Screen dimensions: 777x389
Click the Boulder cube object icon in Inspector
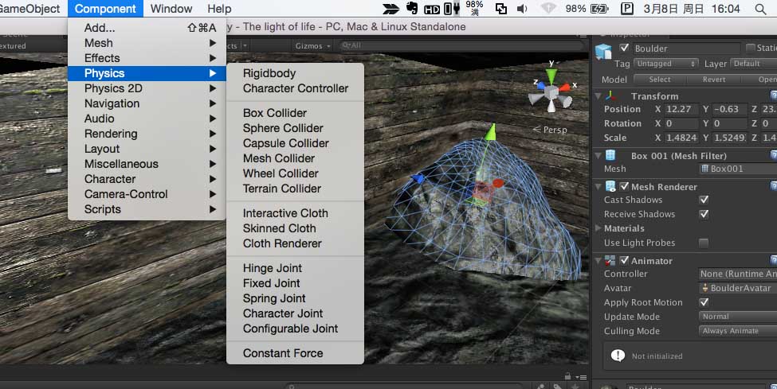click(x=603, y=52)
